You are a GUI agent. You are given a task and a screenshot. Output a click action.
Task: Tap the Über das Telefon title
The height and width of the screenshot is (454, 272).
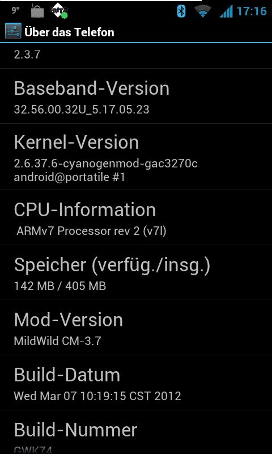coord(69,32)
